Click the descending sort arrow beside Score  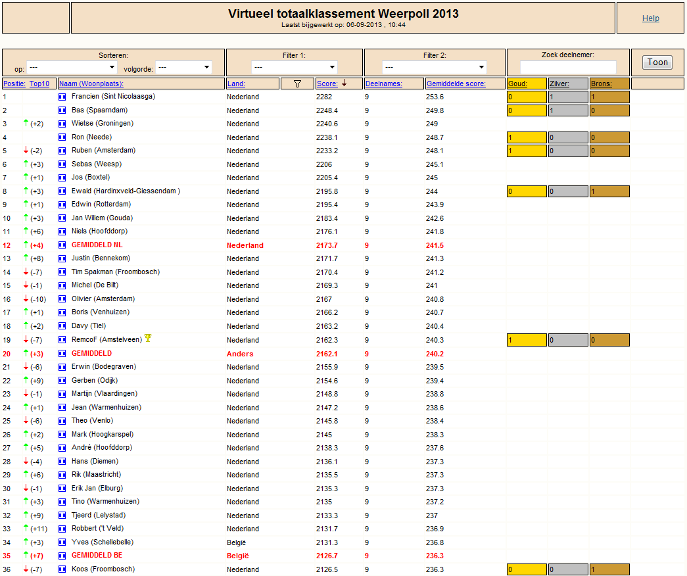click(x=344, y=84)
